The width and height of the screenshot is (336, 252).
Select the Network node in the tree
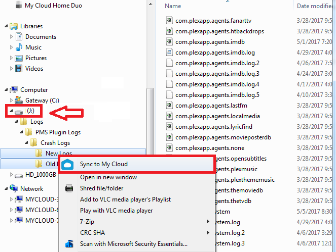pyautogui.click(x=32, y=188)
